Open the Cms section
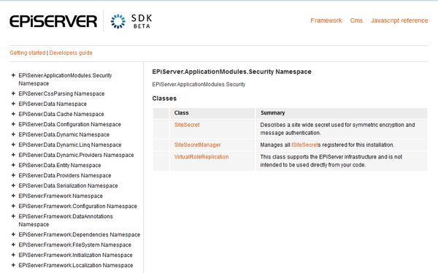 point(356,20)
